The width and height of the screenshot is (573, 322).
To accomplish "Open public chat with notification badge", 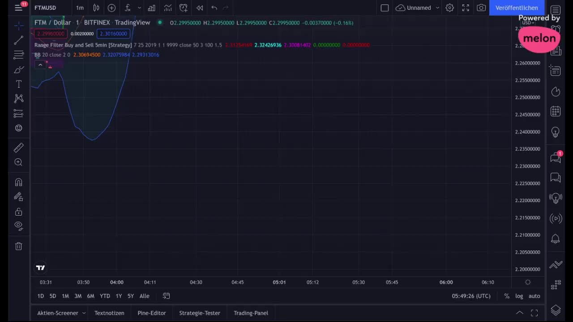I will pyautogui.click(x=556, y=157).
